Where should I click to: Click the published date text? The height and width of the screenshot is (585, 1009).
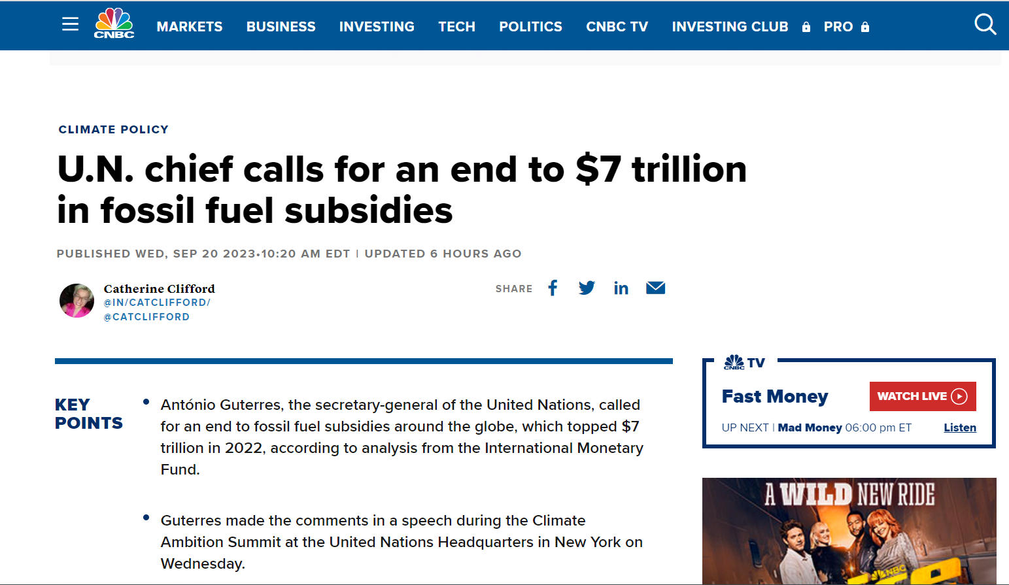click(203, 254)
